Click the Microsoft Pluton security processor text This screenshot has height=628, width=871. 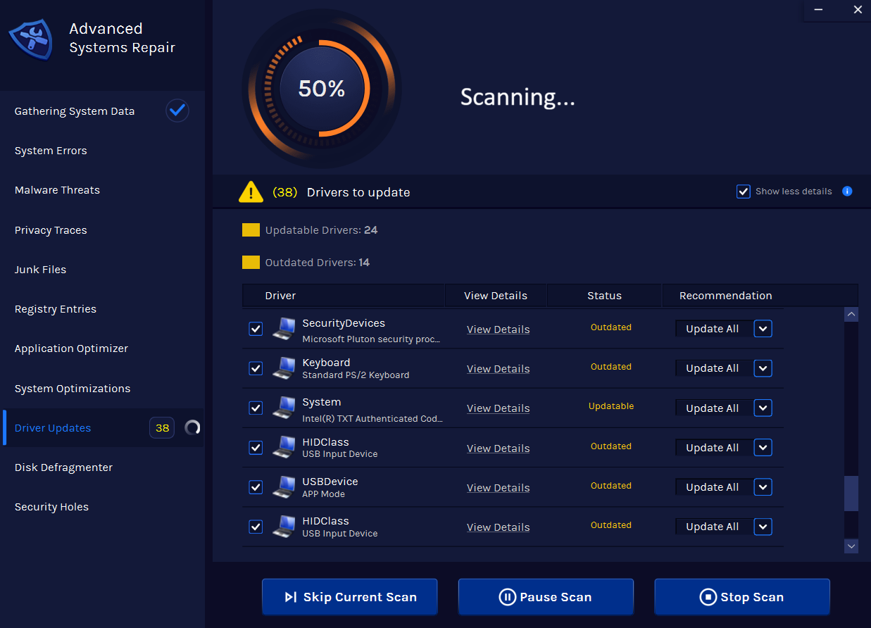(371, 339)
